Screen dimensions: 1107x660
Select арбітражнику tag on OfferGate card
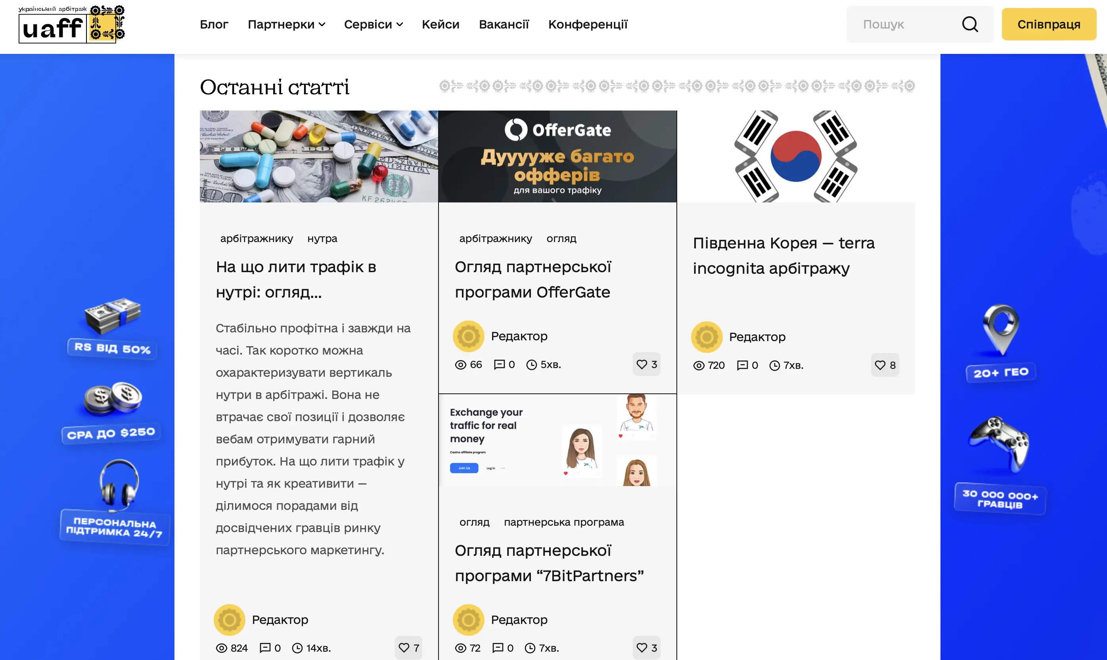495,239
